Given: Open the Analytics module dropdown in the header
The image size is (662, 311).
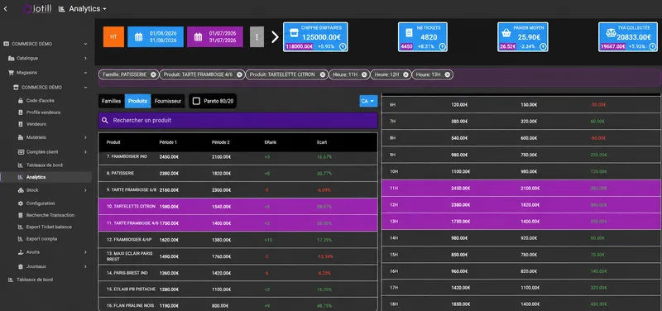Looking at the screenshot, I should (x=82, y=9).
